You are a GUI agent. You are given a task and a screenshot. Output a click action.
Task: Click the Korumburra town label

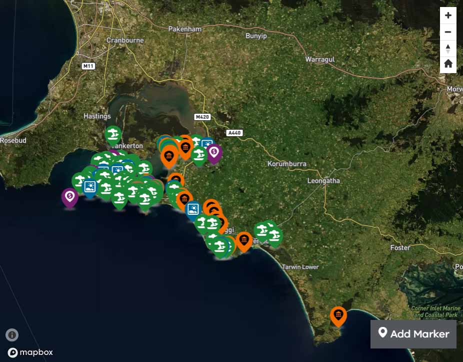[286, 164]
